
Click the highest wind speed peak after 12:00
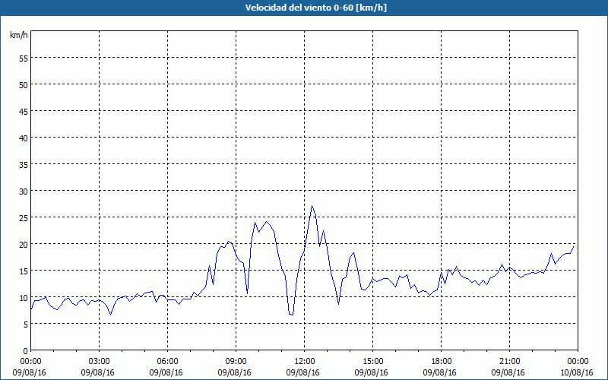[x=312, y=206]
